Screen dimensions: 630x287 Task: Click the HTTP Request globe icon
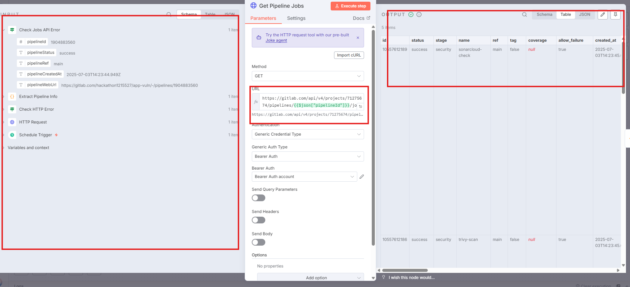12,122
